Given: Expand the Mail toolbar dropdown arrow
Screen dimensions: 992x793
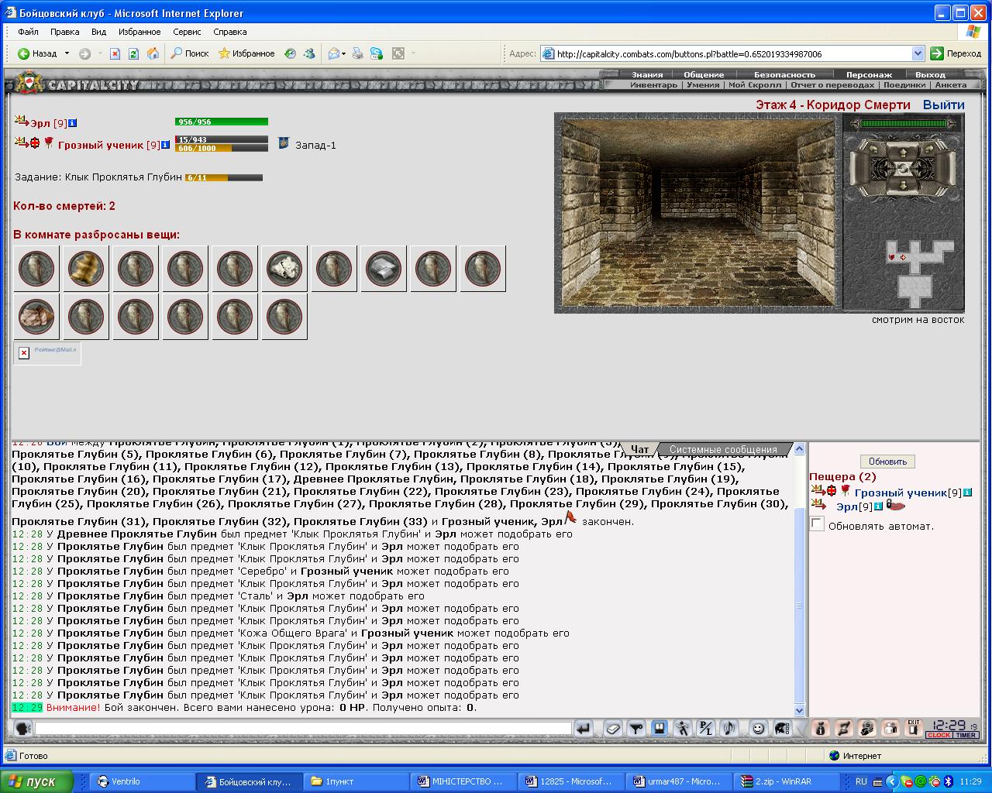Looking at the screenshot, I should pos(344,53).
